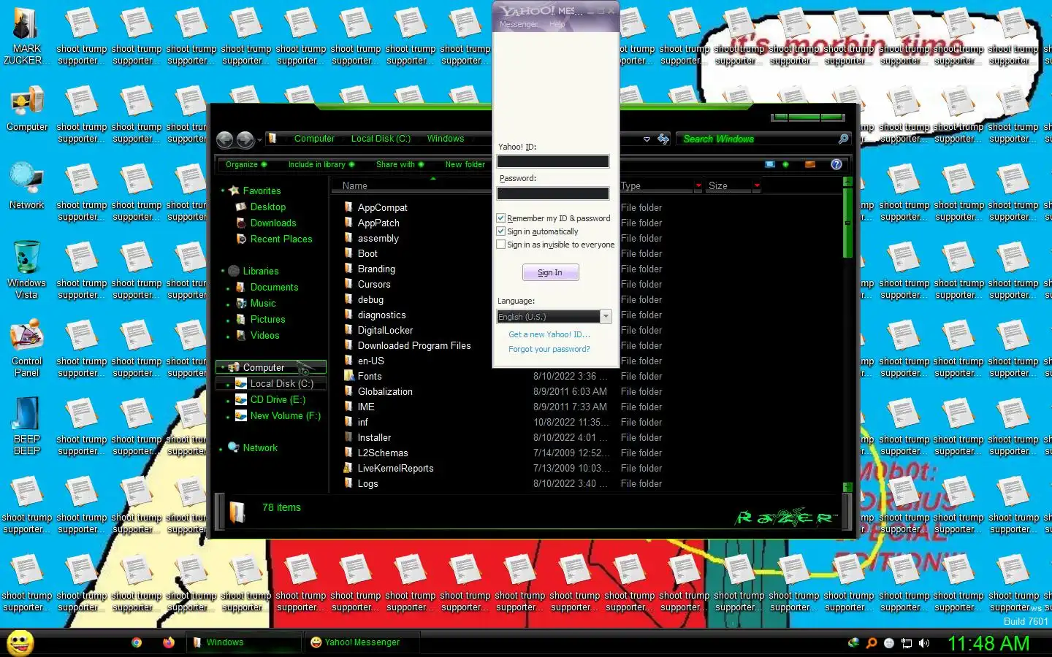Click the Sign In button
This screenshot has width=1052, height=657.
coord(550,272)
